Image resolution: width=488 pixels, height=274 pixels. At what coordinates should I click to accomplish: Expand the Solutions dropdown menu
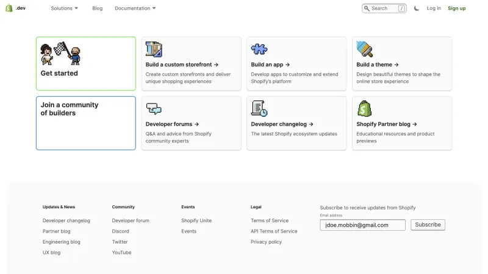(65, 9)
